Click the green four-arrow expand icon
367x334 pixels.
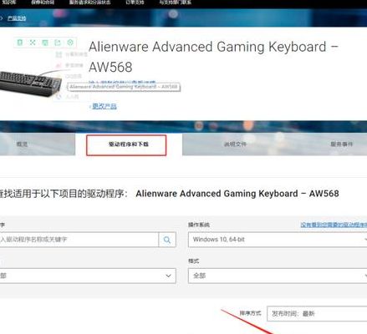33,43
